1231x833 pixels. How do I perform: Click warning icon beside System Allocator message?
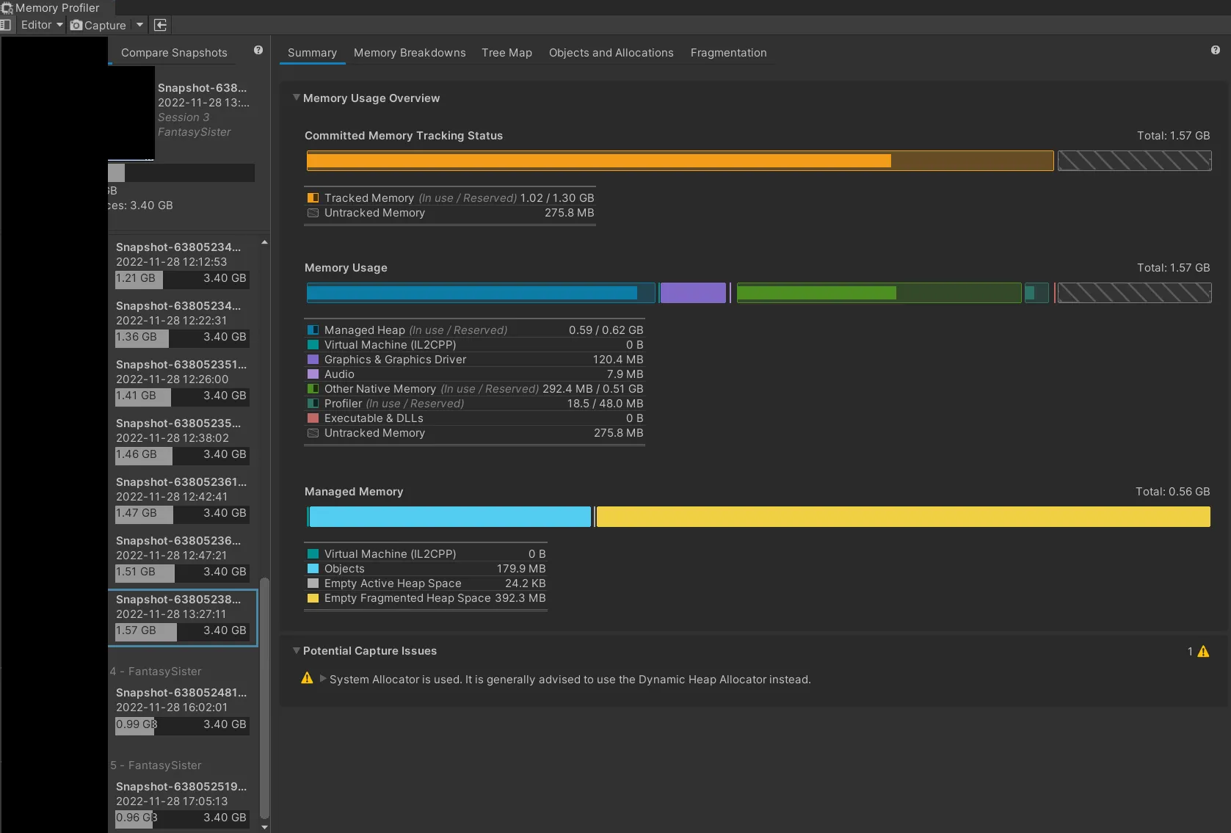[x=307, y=679]
